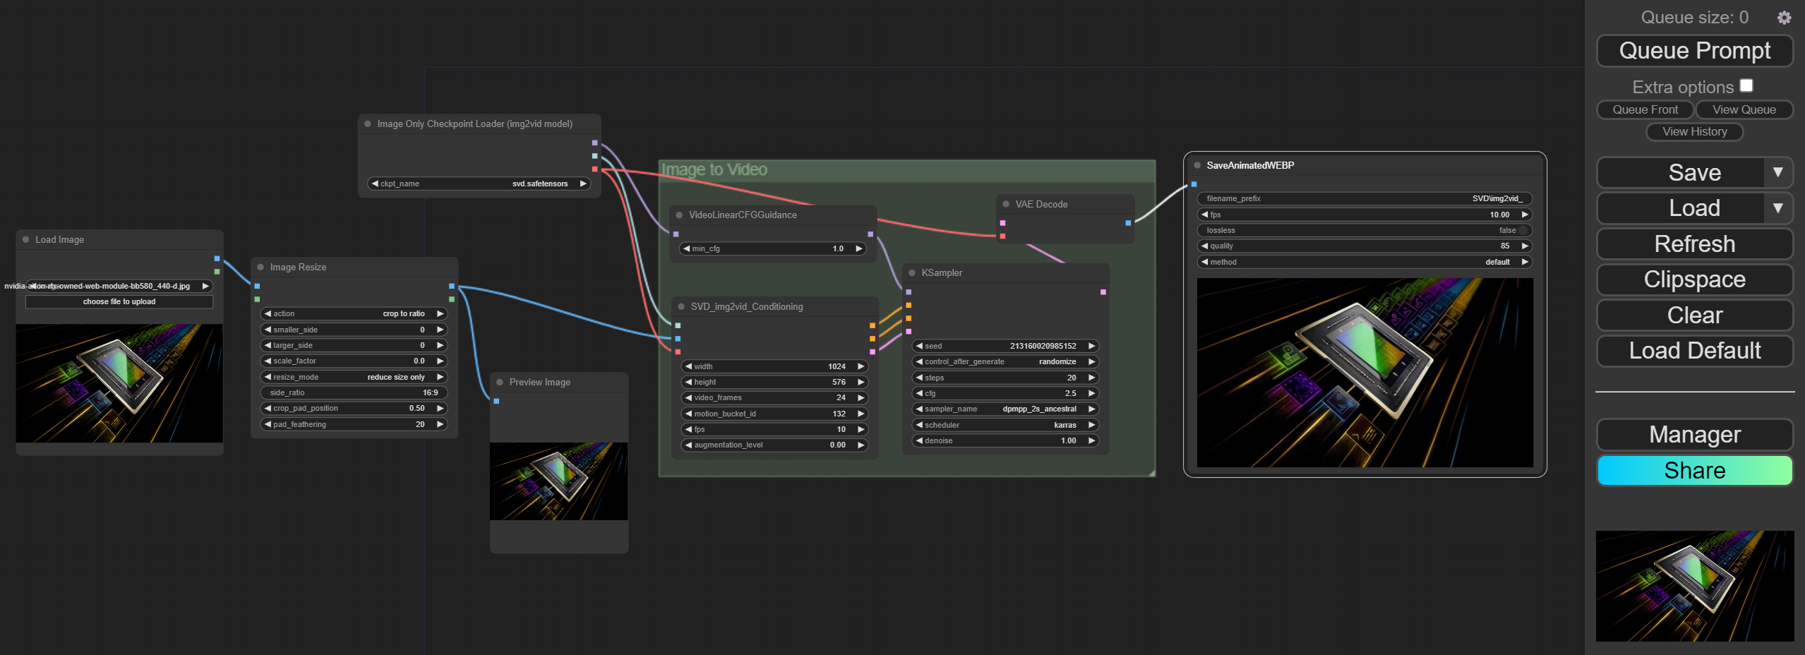Increase scale_factor with right arrow
Screen dimensions: 1805x655
(440, 361)
